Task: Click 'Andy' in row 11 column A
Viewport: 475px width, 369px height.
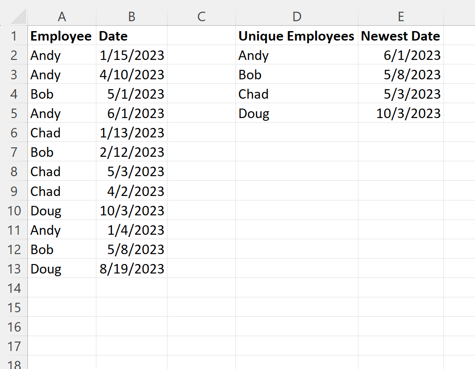Action: tap(62, 230)
